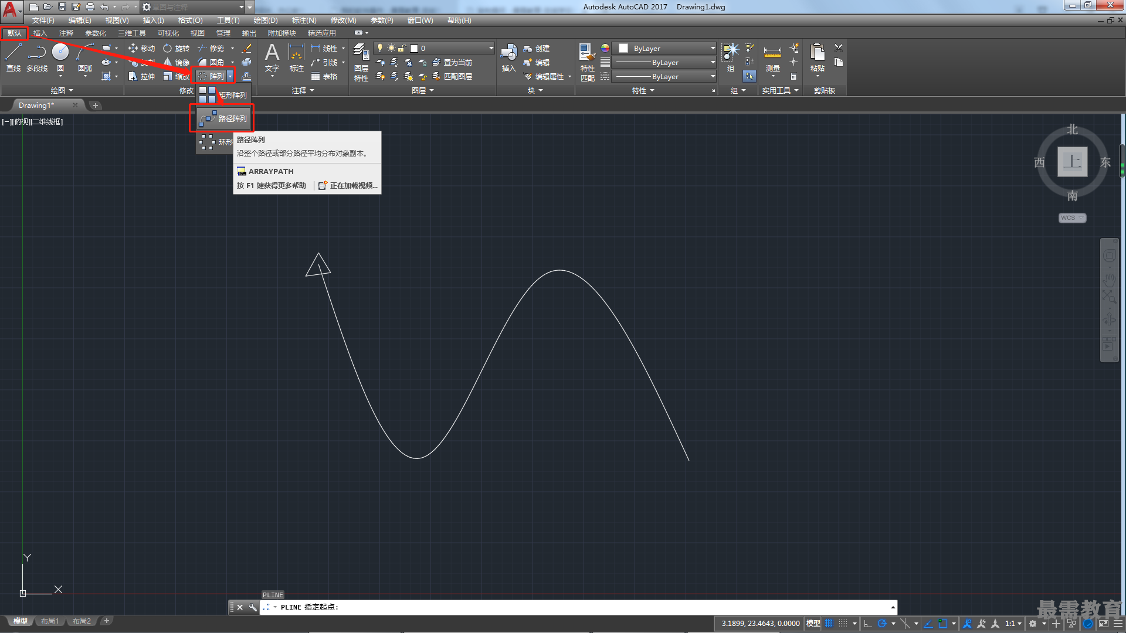Click Match Properties (特性匹配) icon
The width and height of the screenshot is (1126, 633).
(x=587, y=62)
